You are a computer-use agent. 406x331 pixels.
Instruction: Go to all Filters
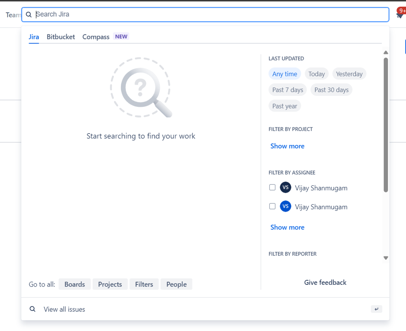tap(144, 284)
